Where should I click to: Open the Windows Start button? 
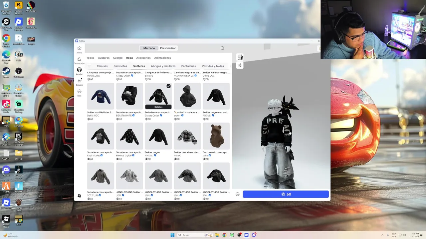(x=172, y=235)
